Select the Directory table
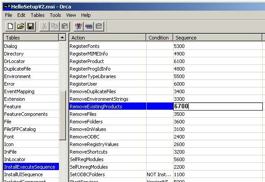Image resolution: width=265 pixels, height=182 pixels. coord(31,54)
